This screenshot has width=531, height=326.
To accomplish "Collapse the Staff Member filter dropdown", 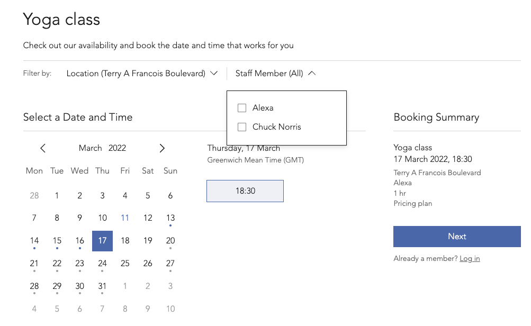I will click(275, 74).
